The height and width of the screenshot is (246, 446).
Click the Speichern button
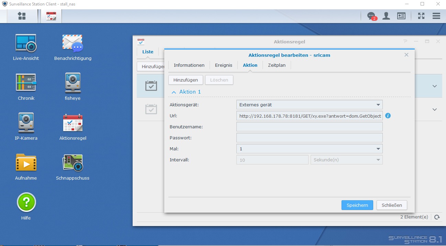click(357, 205)
